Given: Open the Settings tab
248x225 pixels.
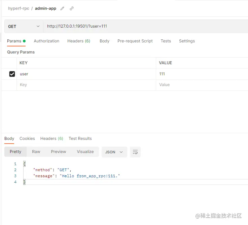Looking at the screenshot, I should tap(187, 41).
